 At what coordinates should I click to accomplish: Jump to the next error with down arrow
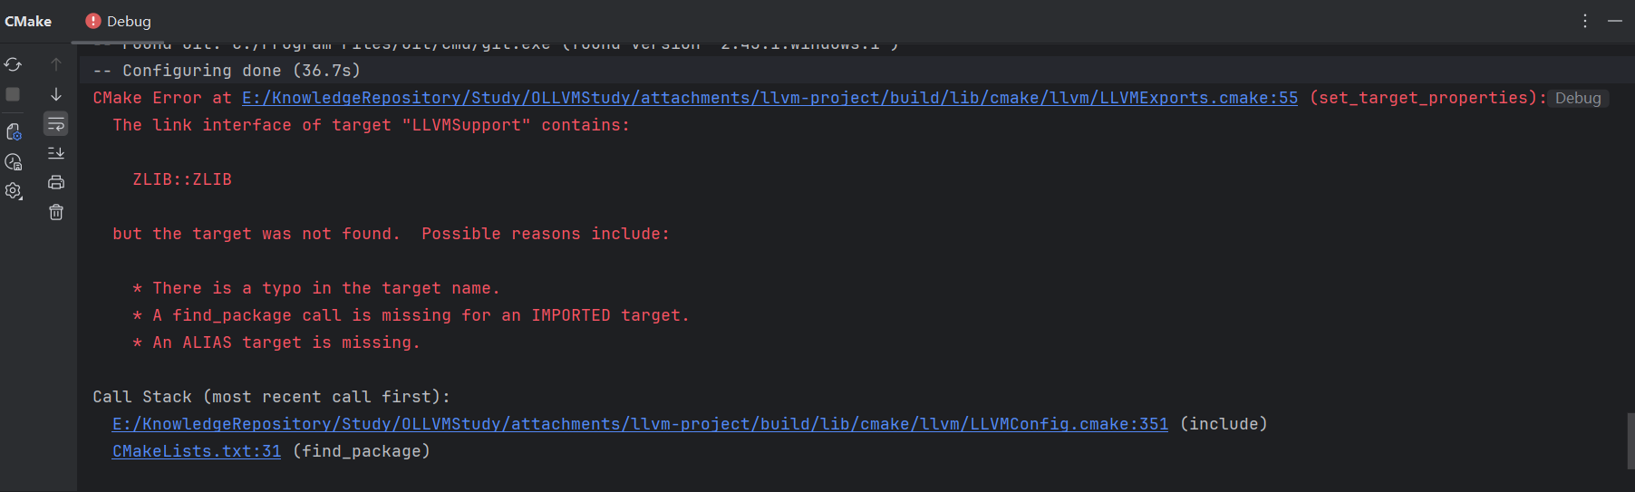click(56, 94)
